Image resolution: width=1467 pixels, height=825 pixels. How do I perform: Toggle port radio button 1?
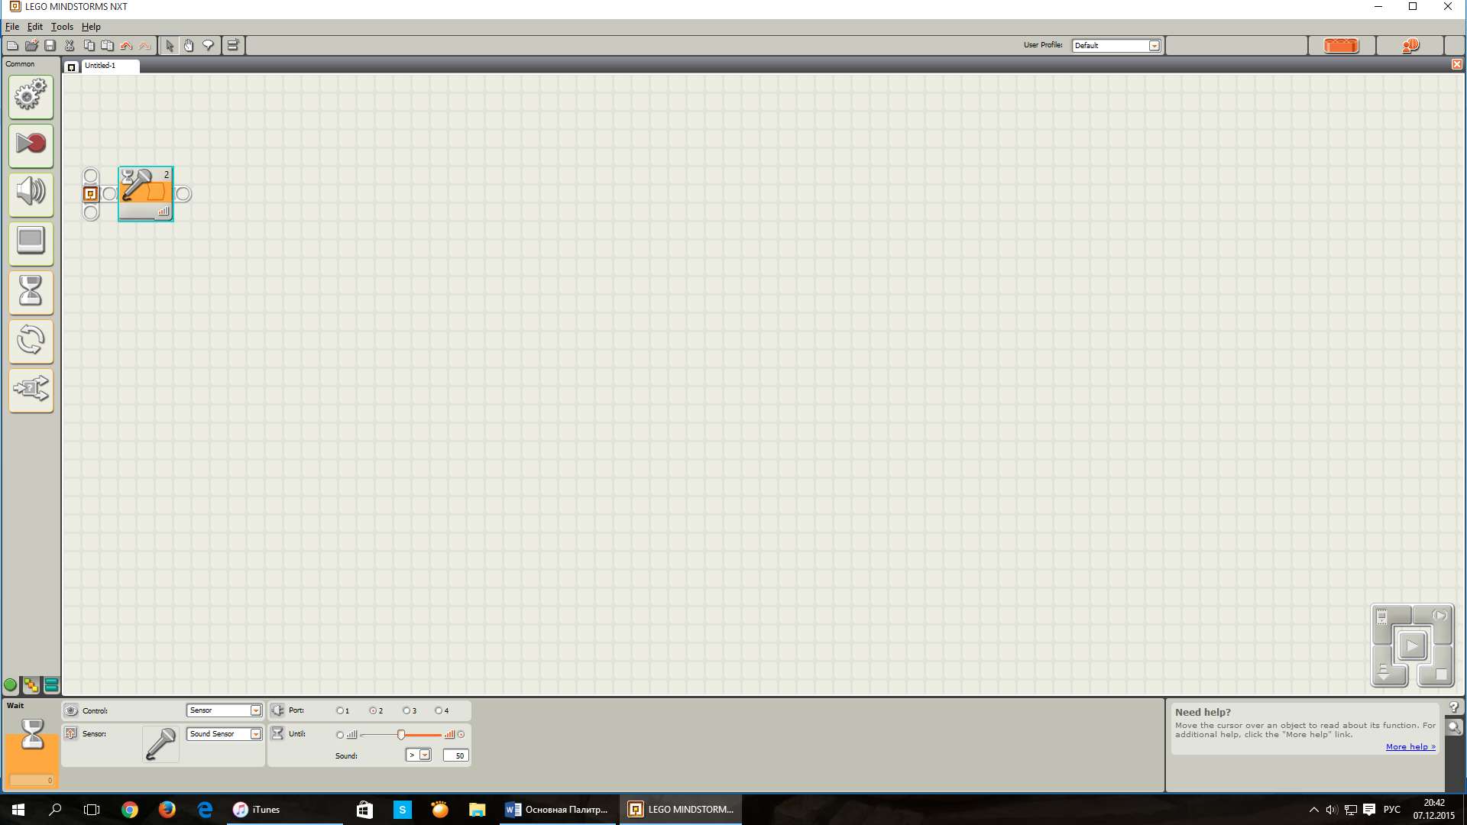coord(339,710)
